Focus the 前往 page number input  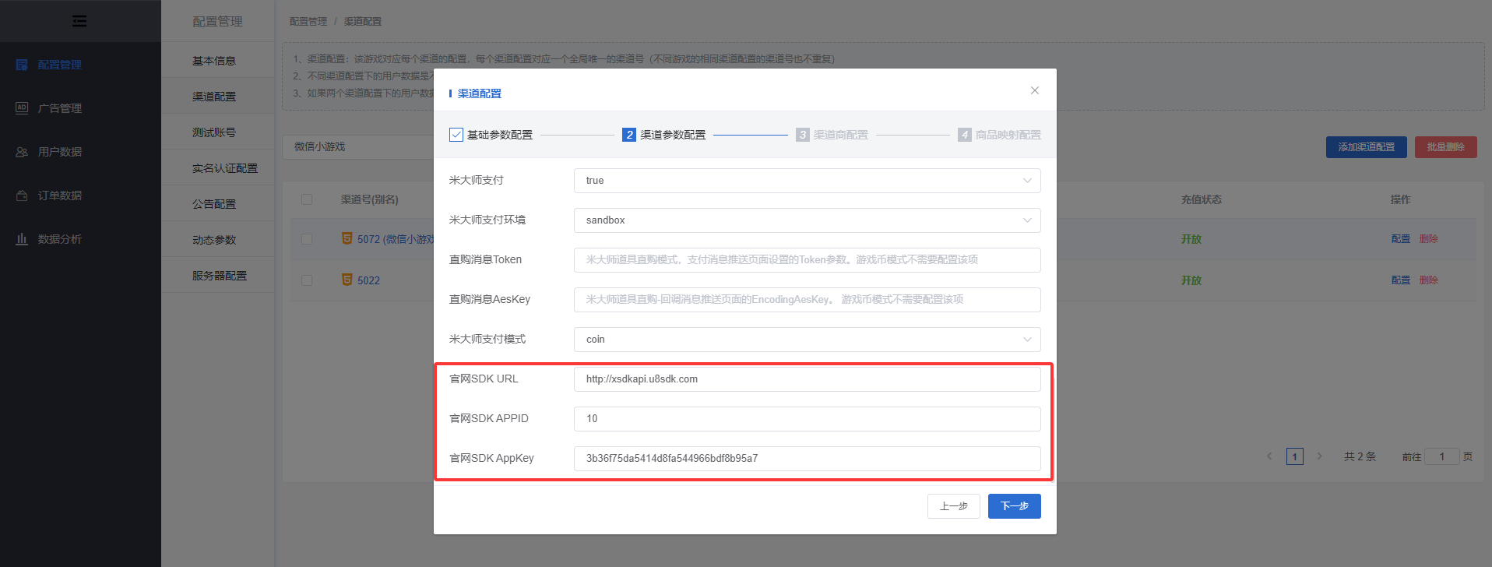[1441, 456]
